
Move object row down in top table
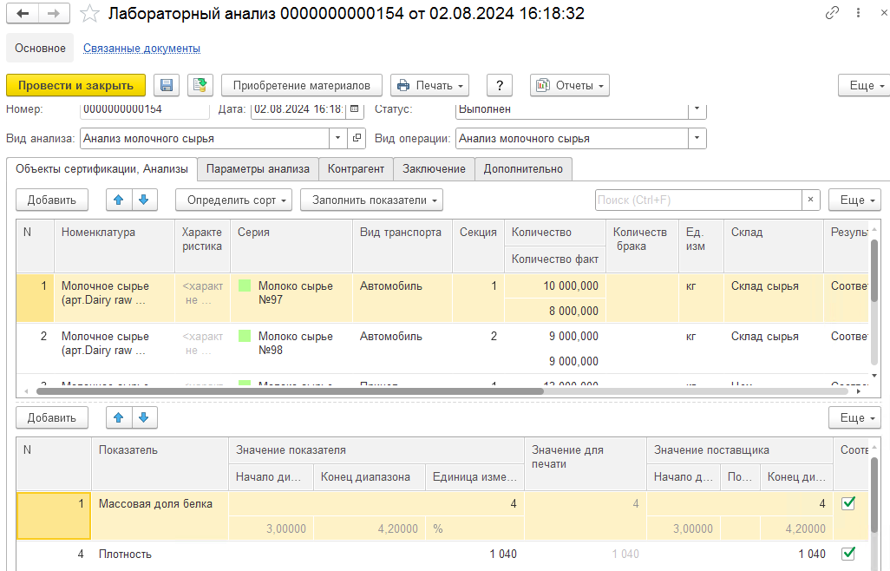[x=144, y=200]
